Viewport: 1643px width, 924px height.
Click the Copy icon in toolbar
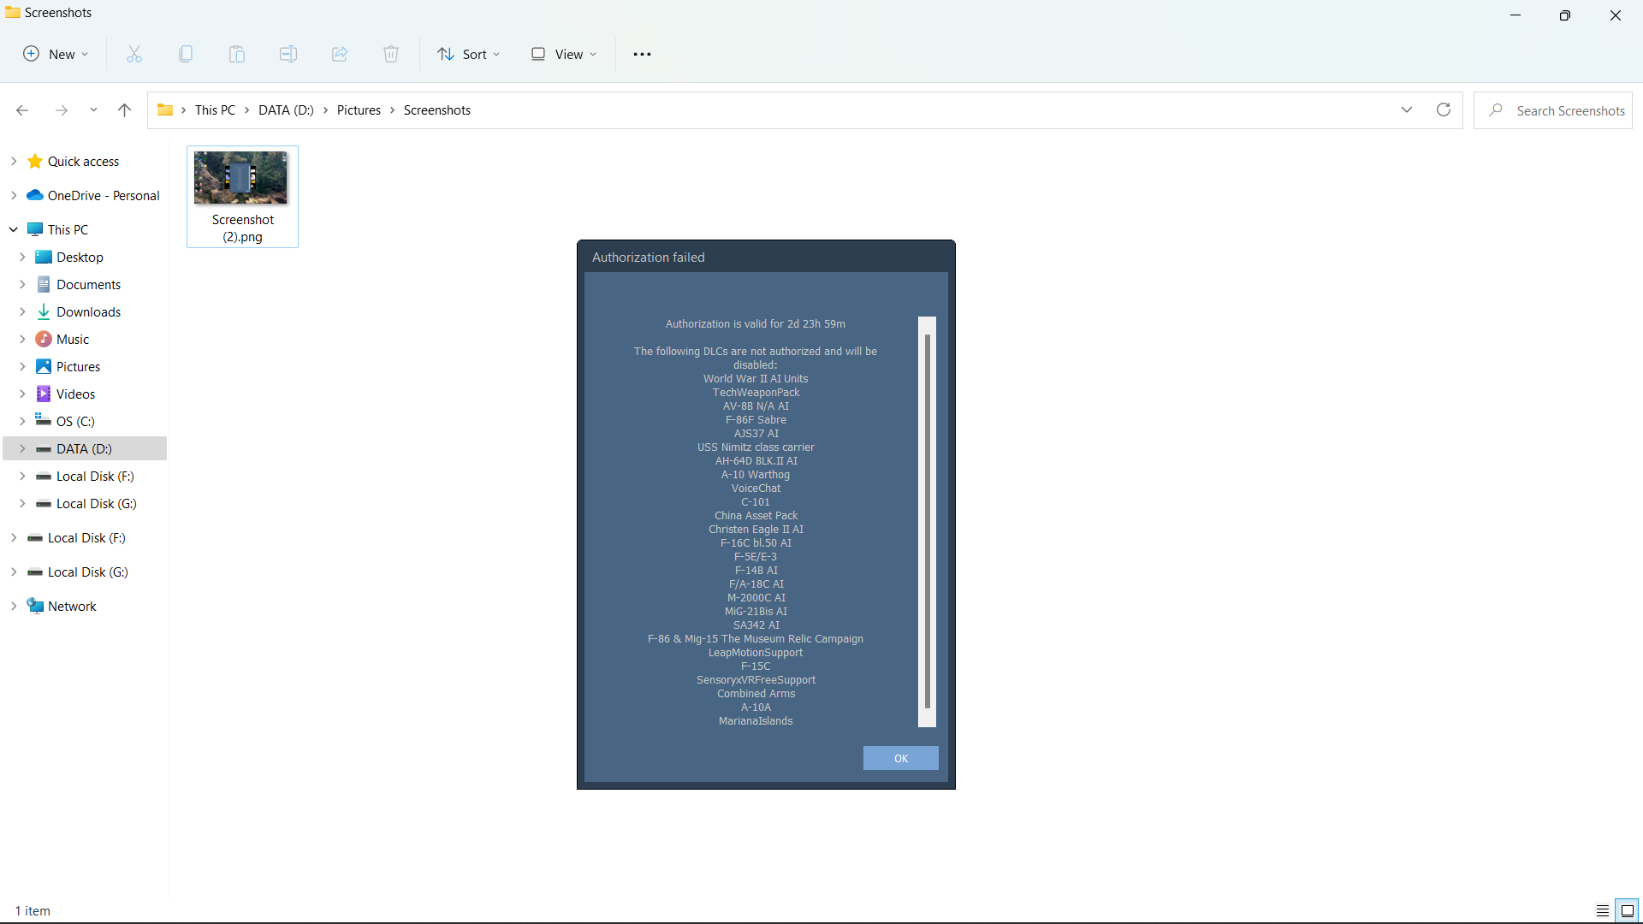click(186, 54)
